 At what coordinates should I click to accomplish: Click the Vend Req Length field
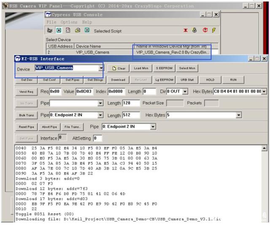tap(149, 91)
